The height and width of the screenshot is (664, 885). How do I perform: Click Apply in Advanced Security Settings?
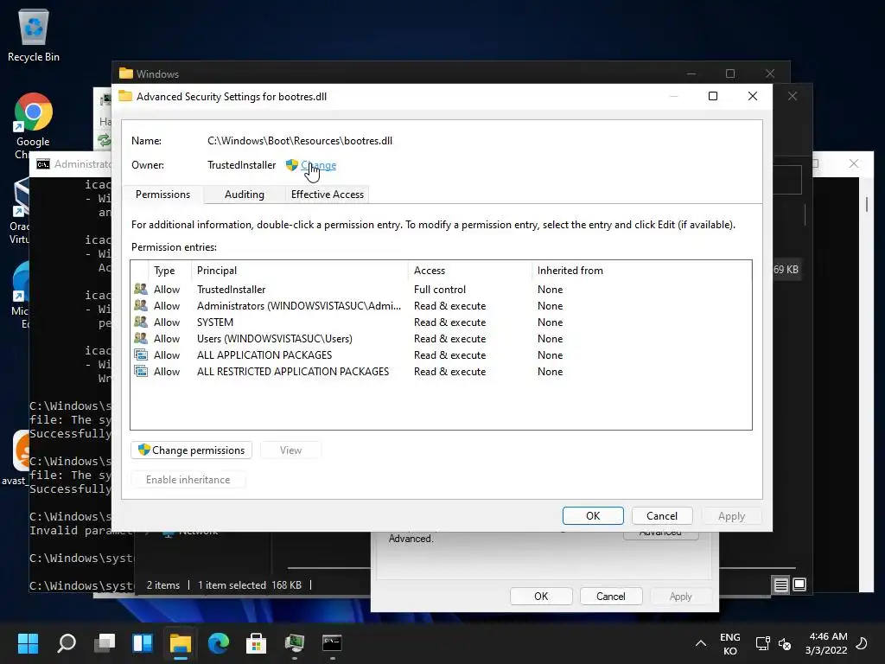click(x=731, y=516)
